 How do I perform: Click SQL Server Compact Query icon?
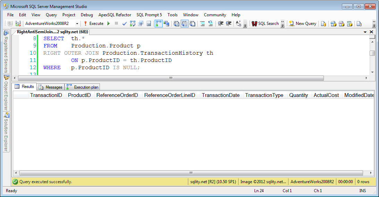coord(359,24)
